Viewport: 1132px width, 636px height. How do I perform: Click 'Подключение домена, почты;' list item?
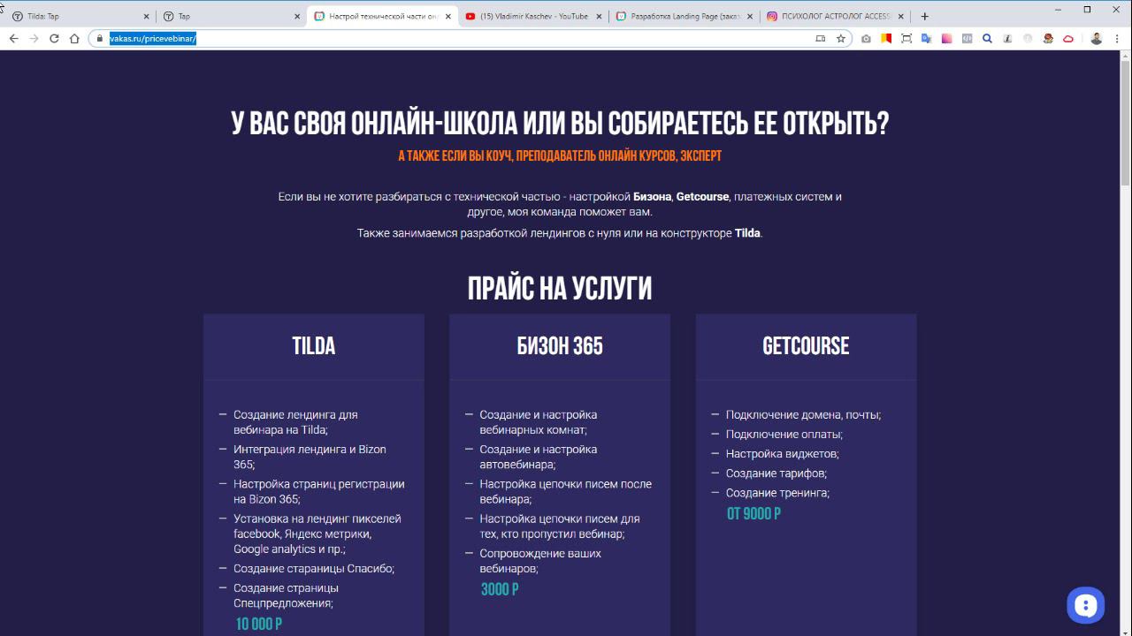click(x=803, y=415)
